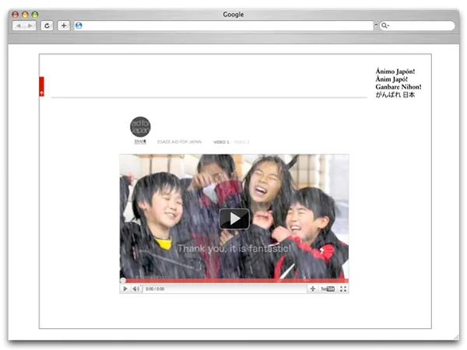Click the 'Ánimo Japón!' text

click(395, 72)
